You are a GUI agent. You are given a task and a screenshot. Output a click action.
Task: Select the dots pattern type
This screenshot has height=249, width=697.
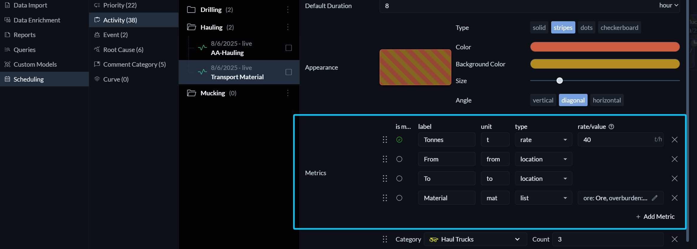pos(586,28)
